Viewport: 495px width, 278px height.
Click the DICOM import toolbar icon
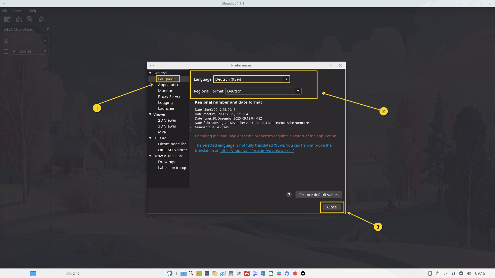pos(19,19)
